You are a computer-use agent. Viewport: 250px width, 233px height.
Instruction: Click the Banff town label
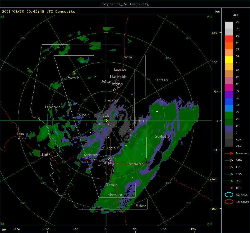46,154
